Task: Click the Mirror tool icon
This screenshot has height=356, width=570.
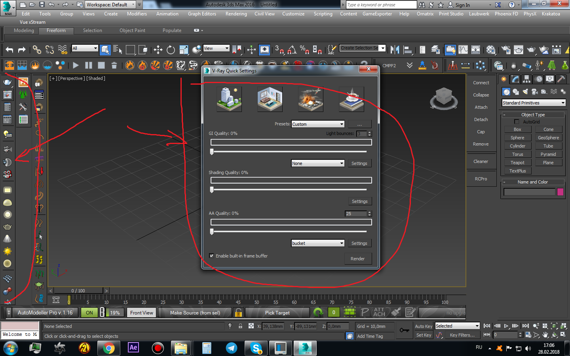Action: [395, 49]
